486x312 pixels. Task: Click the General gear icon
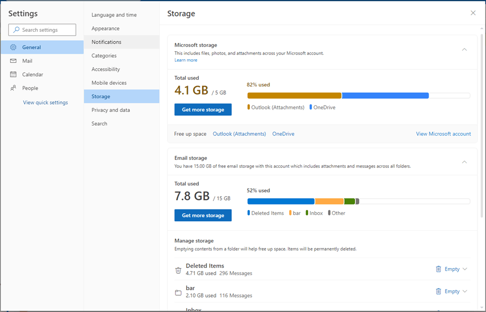[x=13, y=47]
